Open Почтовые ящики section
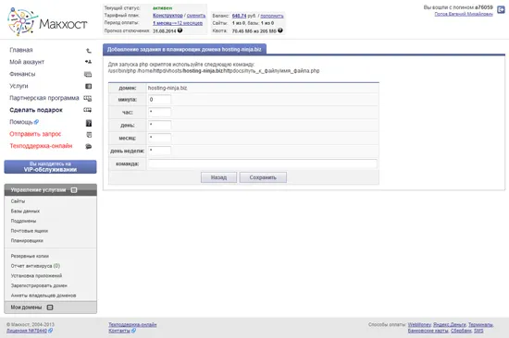 tap(30, 231)
